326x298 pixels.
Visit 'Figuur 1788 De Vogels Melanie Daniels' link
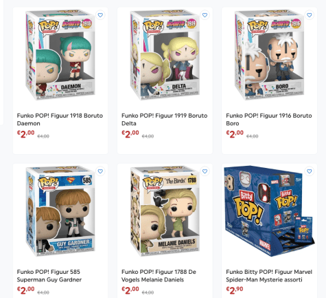[159, 275]
